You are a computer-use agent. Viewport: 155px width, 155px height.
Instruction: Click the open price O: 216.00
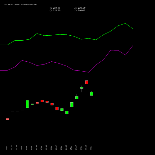coord(55,11)
